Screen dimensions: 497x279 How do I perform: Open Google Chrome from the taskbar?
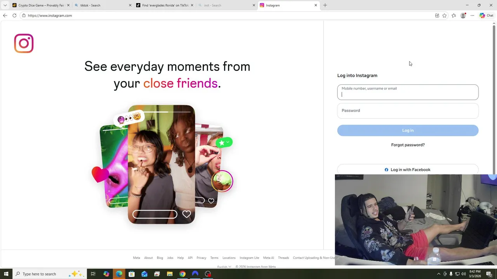182,274
